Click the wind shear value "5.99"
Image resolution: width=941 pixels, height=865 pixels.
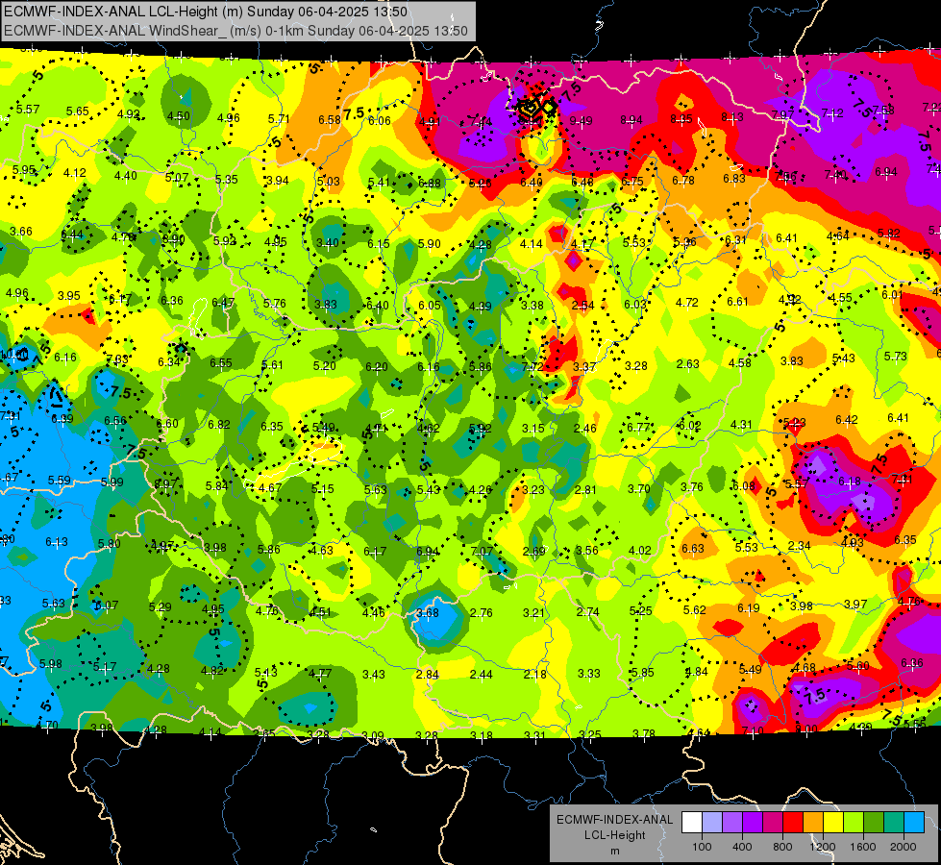112,482
